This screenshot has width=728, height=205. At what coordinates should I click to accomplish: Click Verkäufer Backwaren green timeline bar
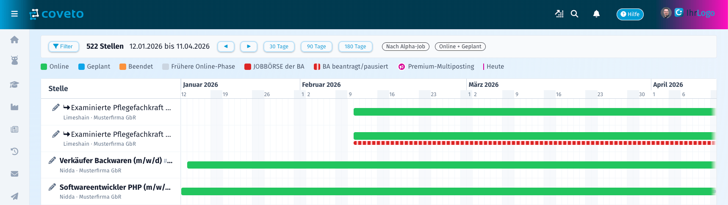pos(451,165)
